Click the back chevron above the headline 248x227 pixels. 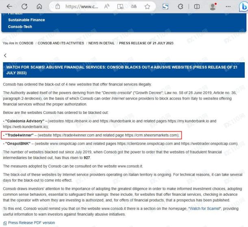(x=5, y=55)
